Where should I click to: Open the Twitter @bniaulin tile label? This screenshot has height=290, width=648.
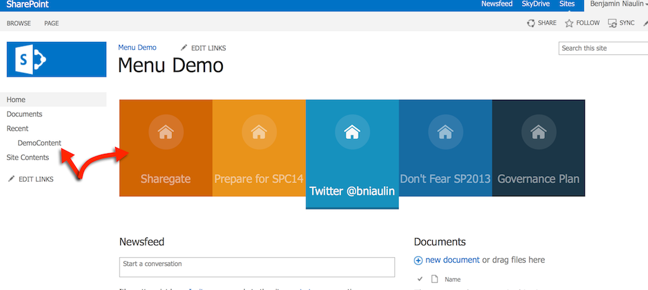pos(352,191)
